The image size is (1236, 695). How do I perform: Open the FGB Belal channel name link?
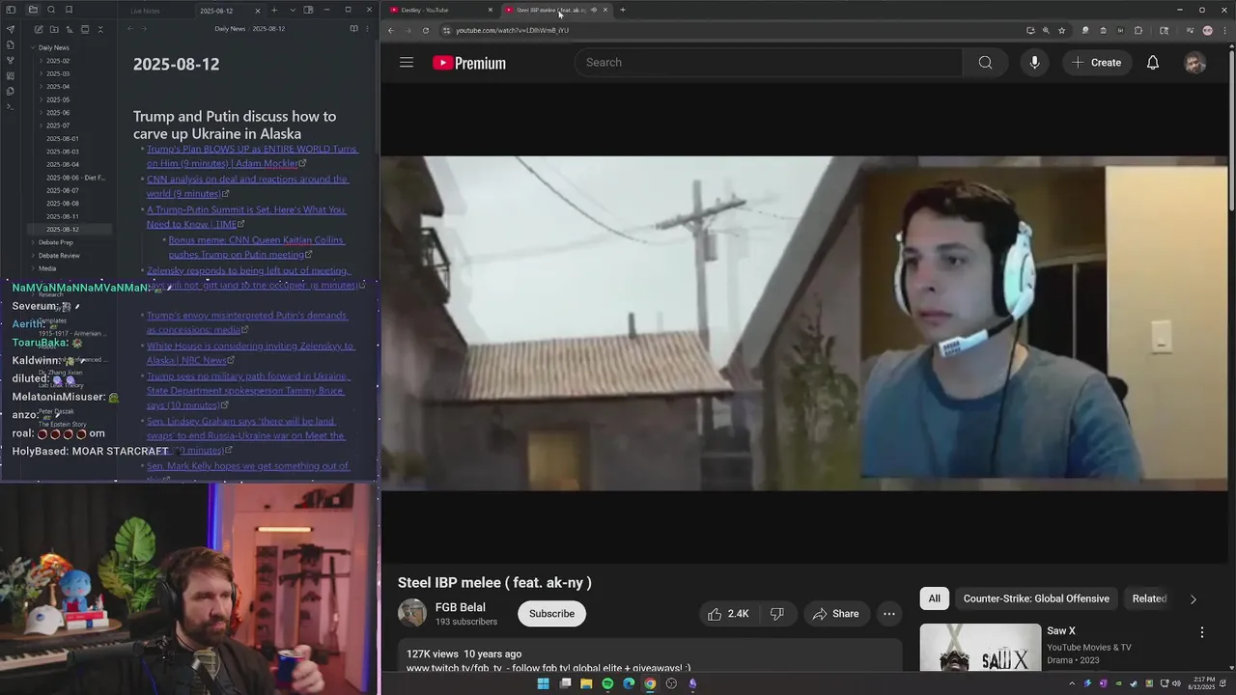click(460, 607)
